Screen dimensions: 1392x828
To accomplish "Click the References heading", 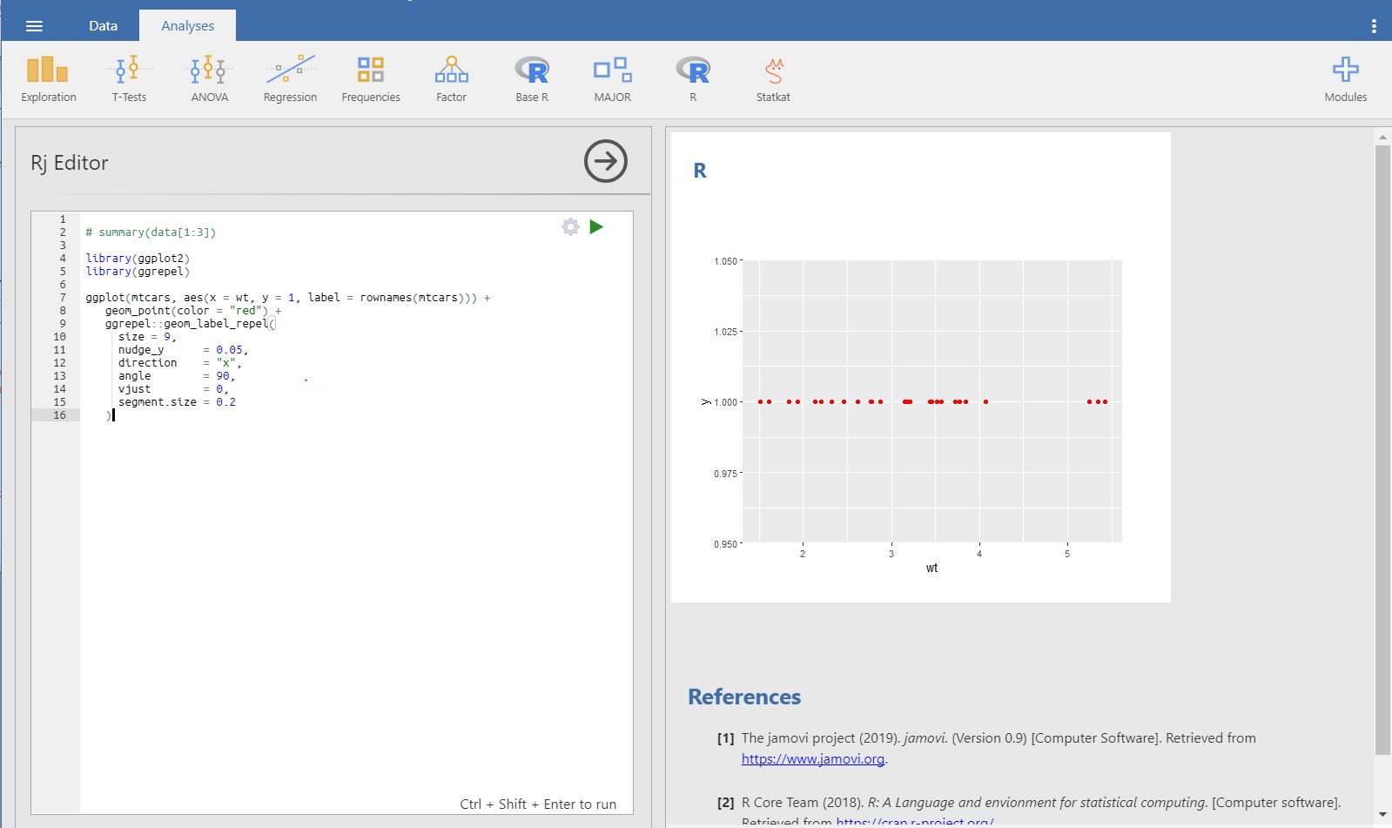I will 744,697.
